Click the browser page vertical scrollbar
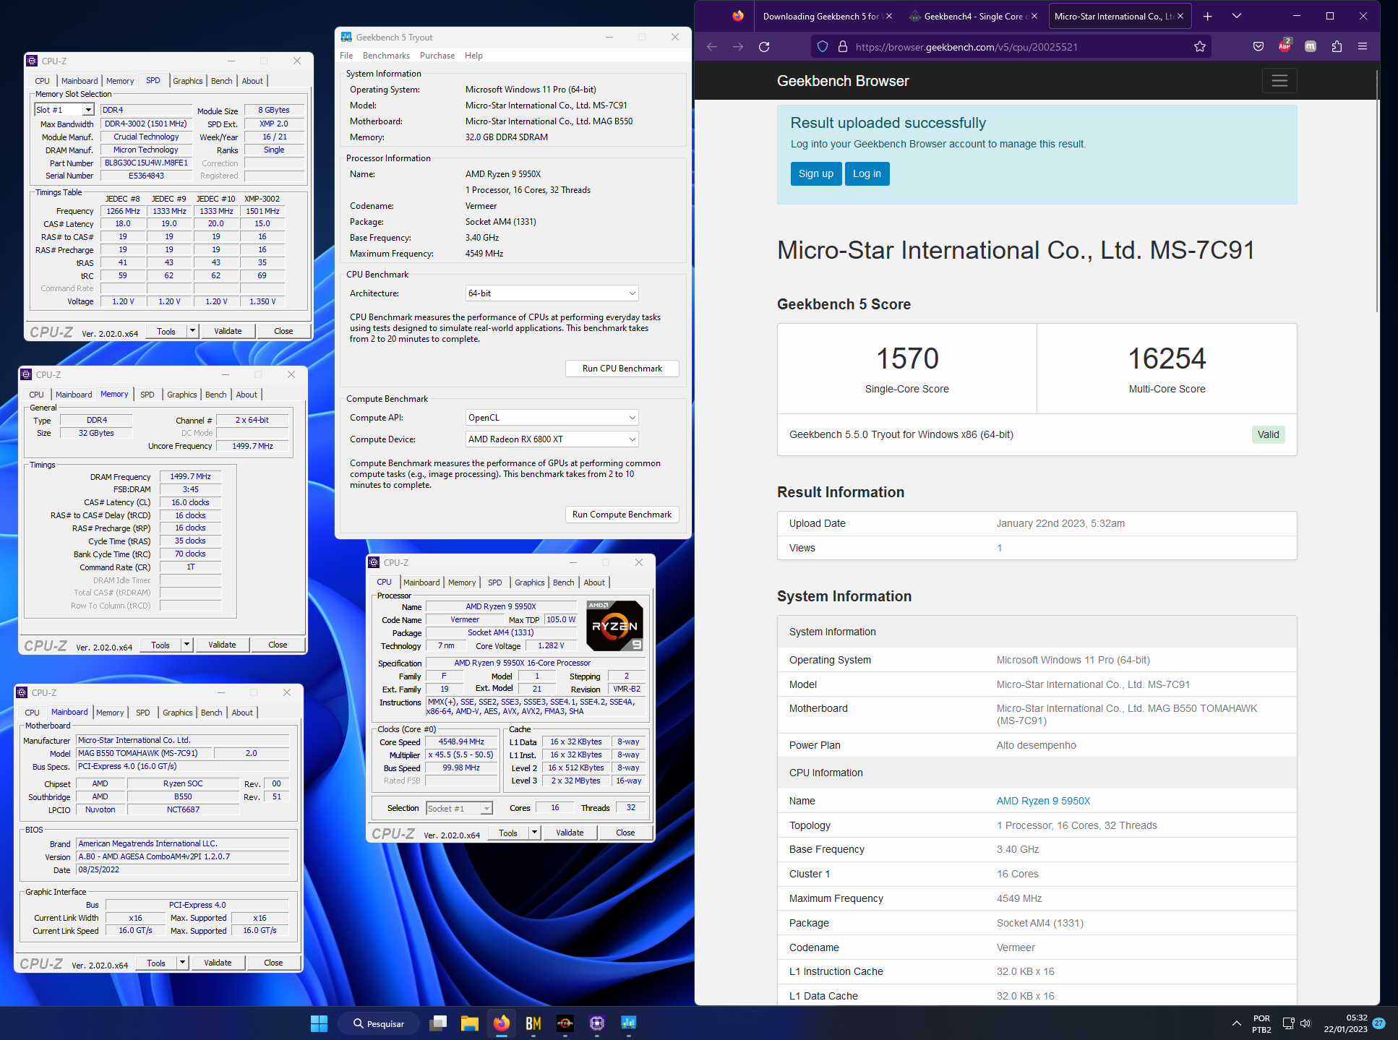Viewport: 1398px width, 1040px height. (x=1377, y=192)
